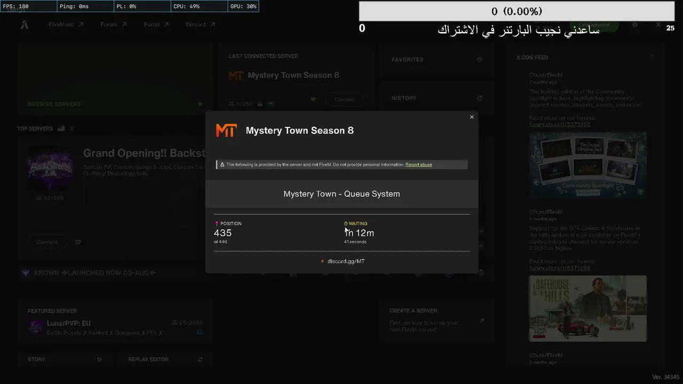This screenshot has height=384, width=683.
Task: View the Safehouse in the Hills image
Action: point(588,308)
